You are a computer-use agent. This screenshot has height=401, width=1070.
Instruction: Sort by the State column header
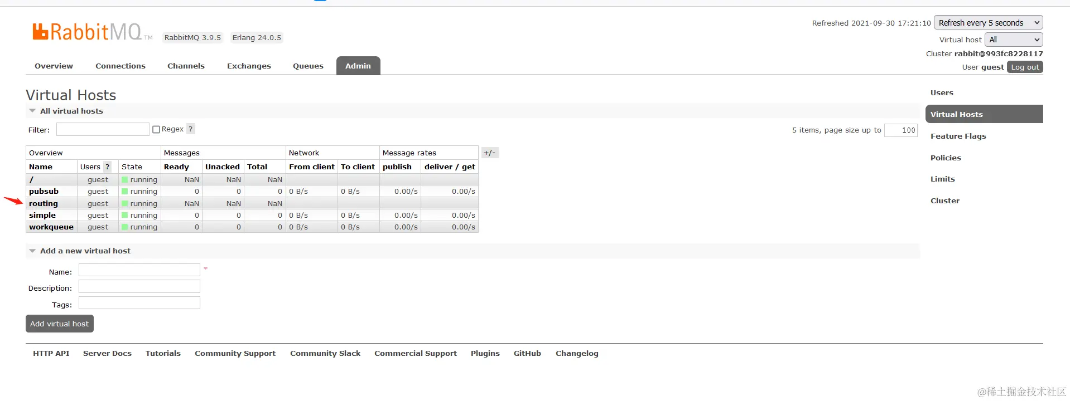tap(132, 167)
